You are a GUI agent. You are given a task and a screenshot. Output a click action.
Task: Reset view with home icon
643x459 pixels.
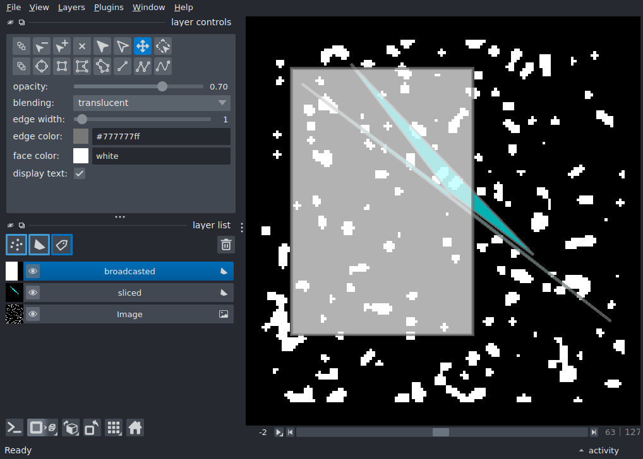[135, 428]
